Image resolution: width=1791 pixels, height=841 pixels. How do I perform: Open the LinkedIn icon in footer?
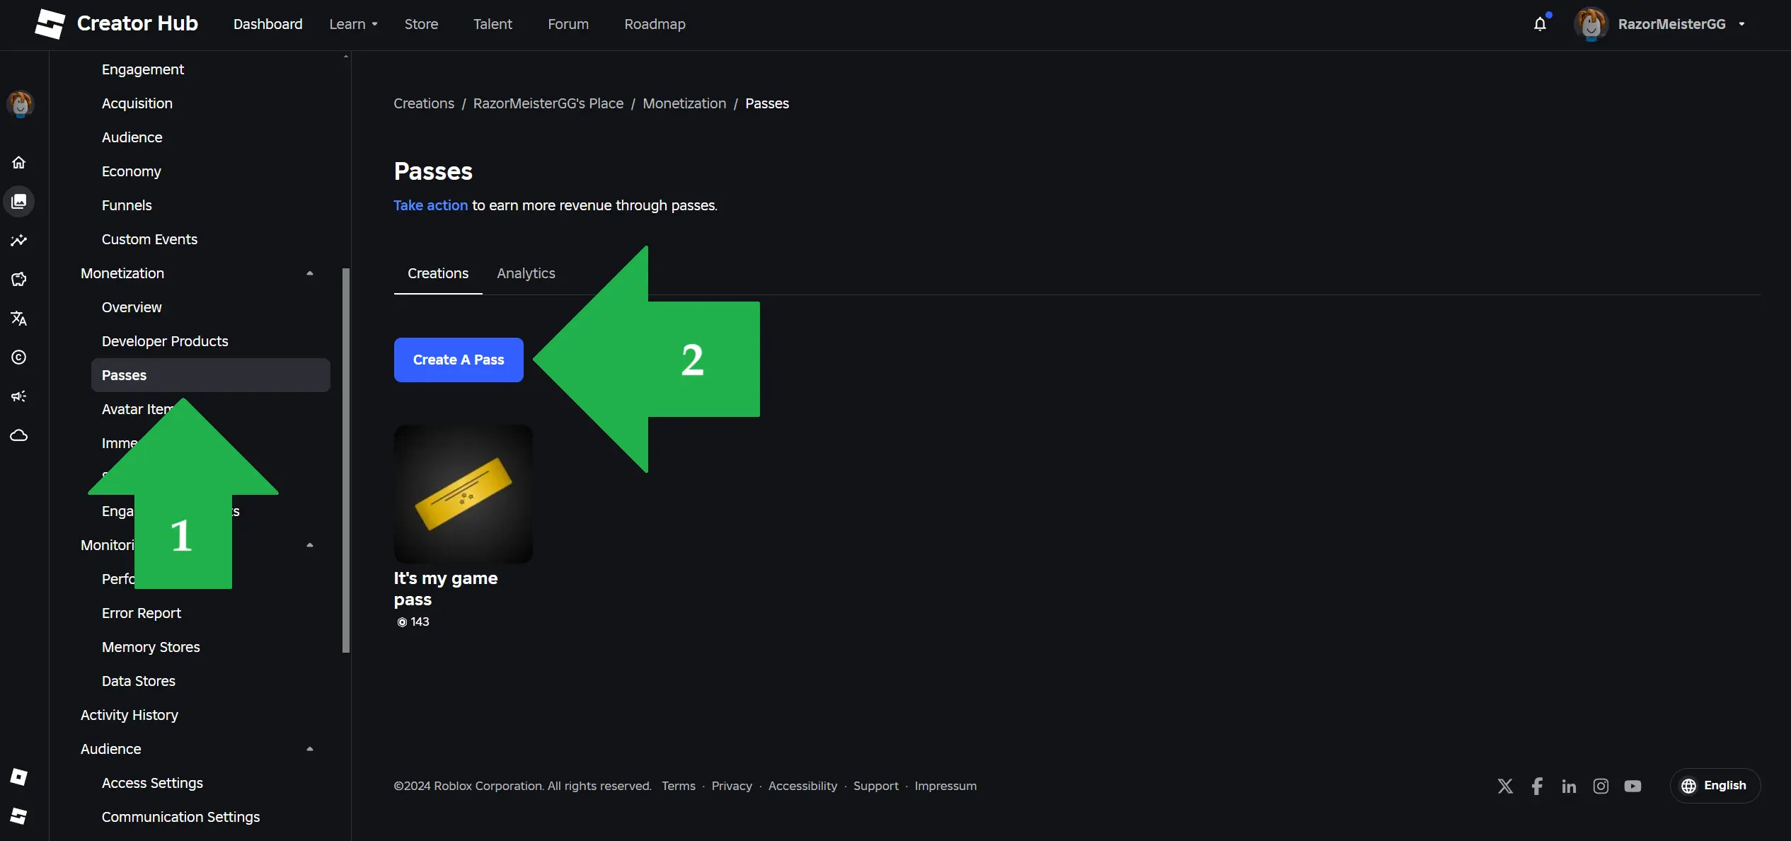coord(1569,786)
